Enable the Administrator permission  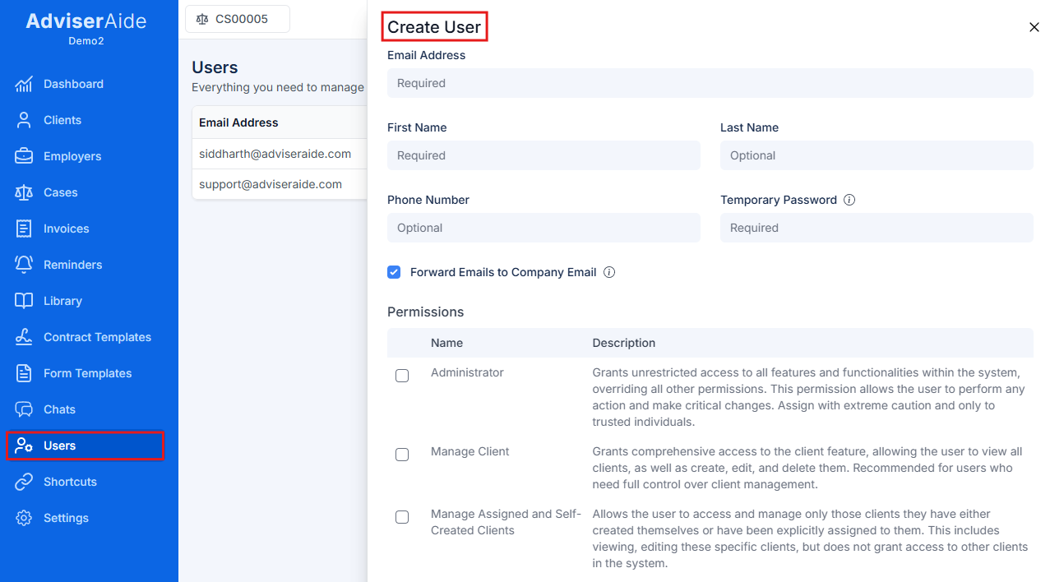click(x=402, y=376)
